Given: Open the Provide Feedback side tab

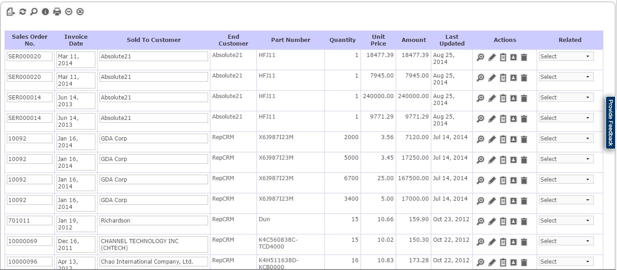Looking at the screenshot, I should [x=611, y=122].
